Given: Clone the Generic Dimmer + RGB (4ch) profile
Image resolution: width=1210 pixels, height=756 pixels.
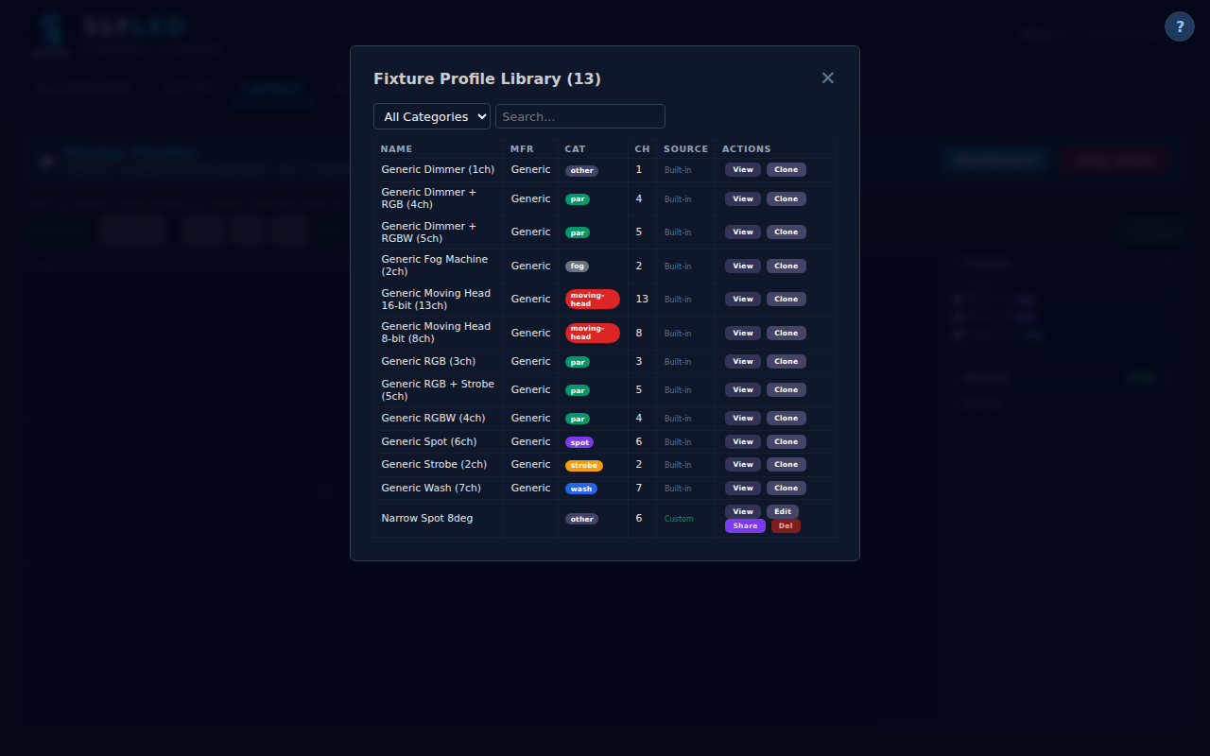Looking at the screenshot, I should click(786, 198).
